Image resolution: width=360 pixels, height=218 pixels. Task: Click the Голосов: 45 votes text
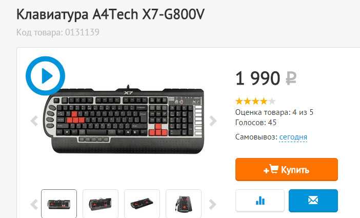click(256, 123)
